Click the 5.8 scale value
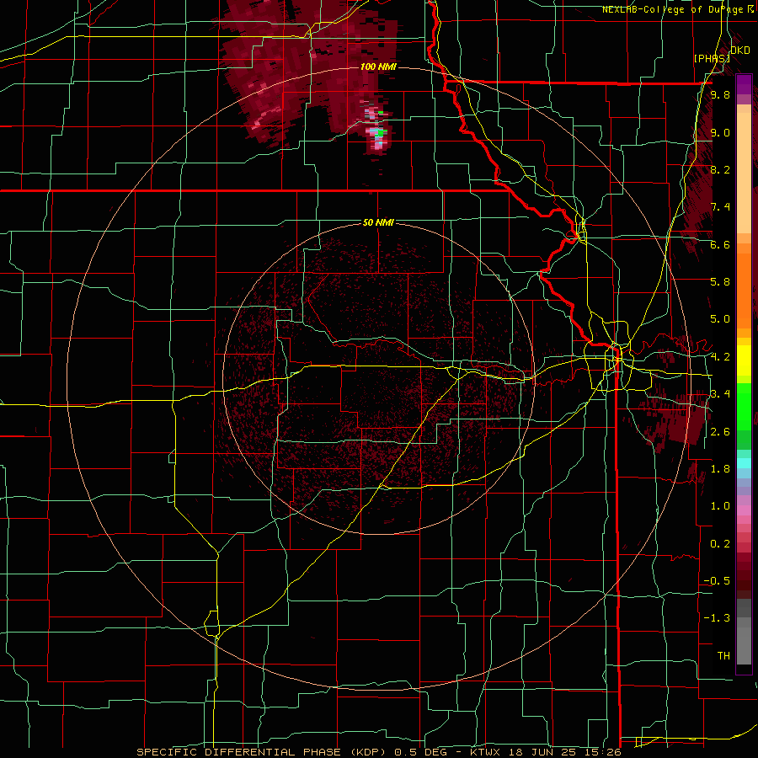The image size is (758, 758). pos(720,282)
